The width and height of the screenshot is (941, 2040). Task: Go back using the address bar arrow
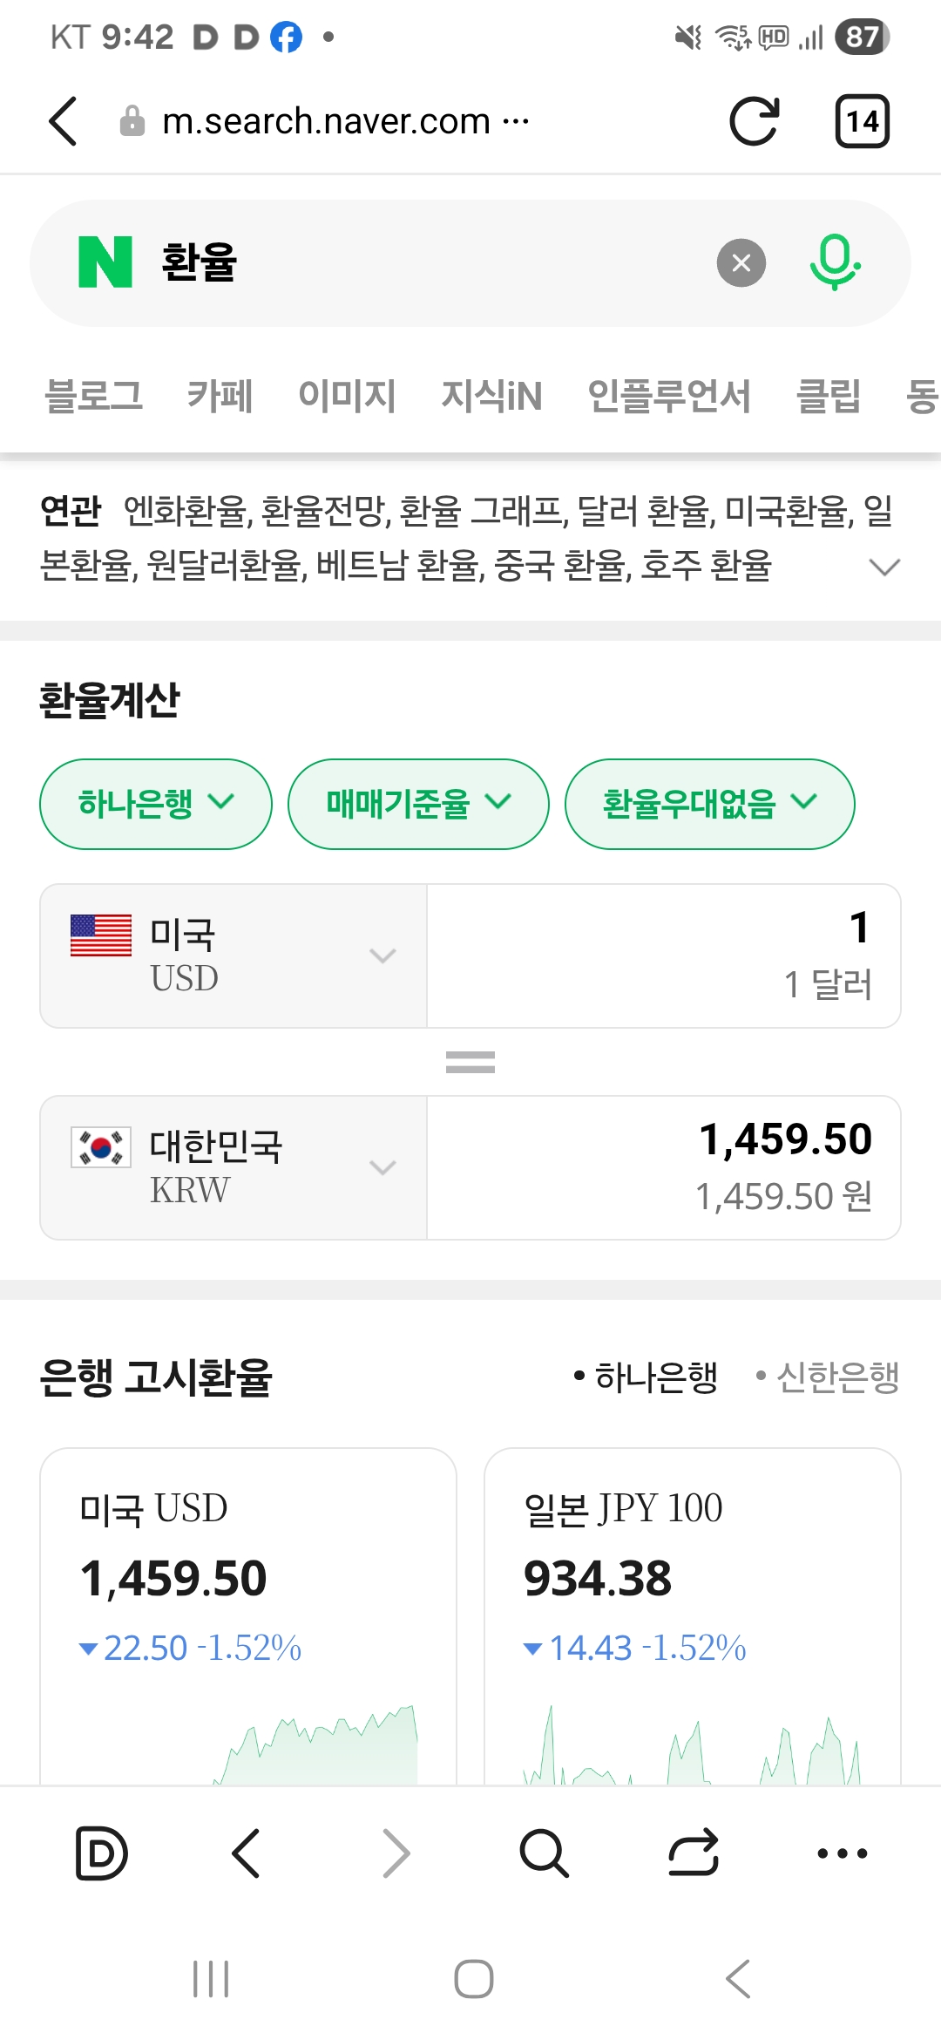tap(64, 121)
